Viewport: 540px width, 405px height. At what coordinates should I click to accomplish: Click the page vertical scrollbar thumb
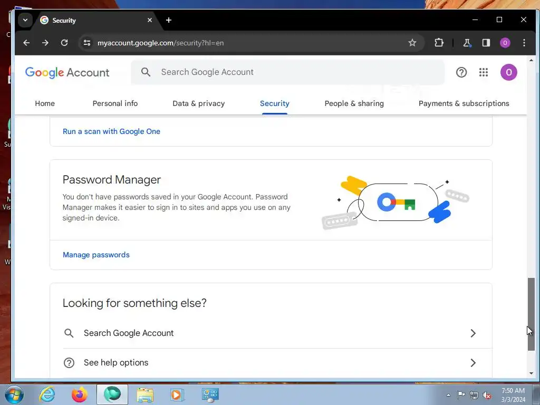point(532,314)
